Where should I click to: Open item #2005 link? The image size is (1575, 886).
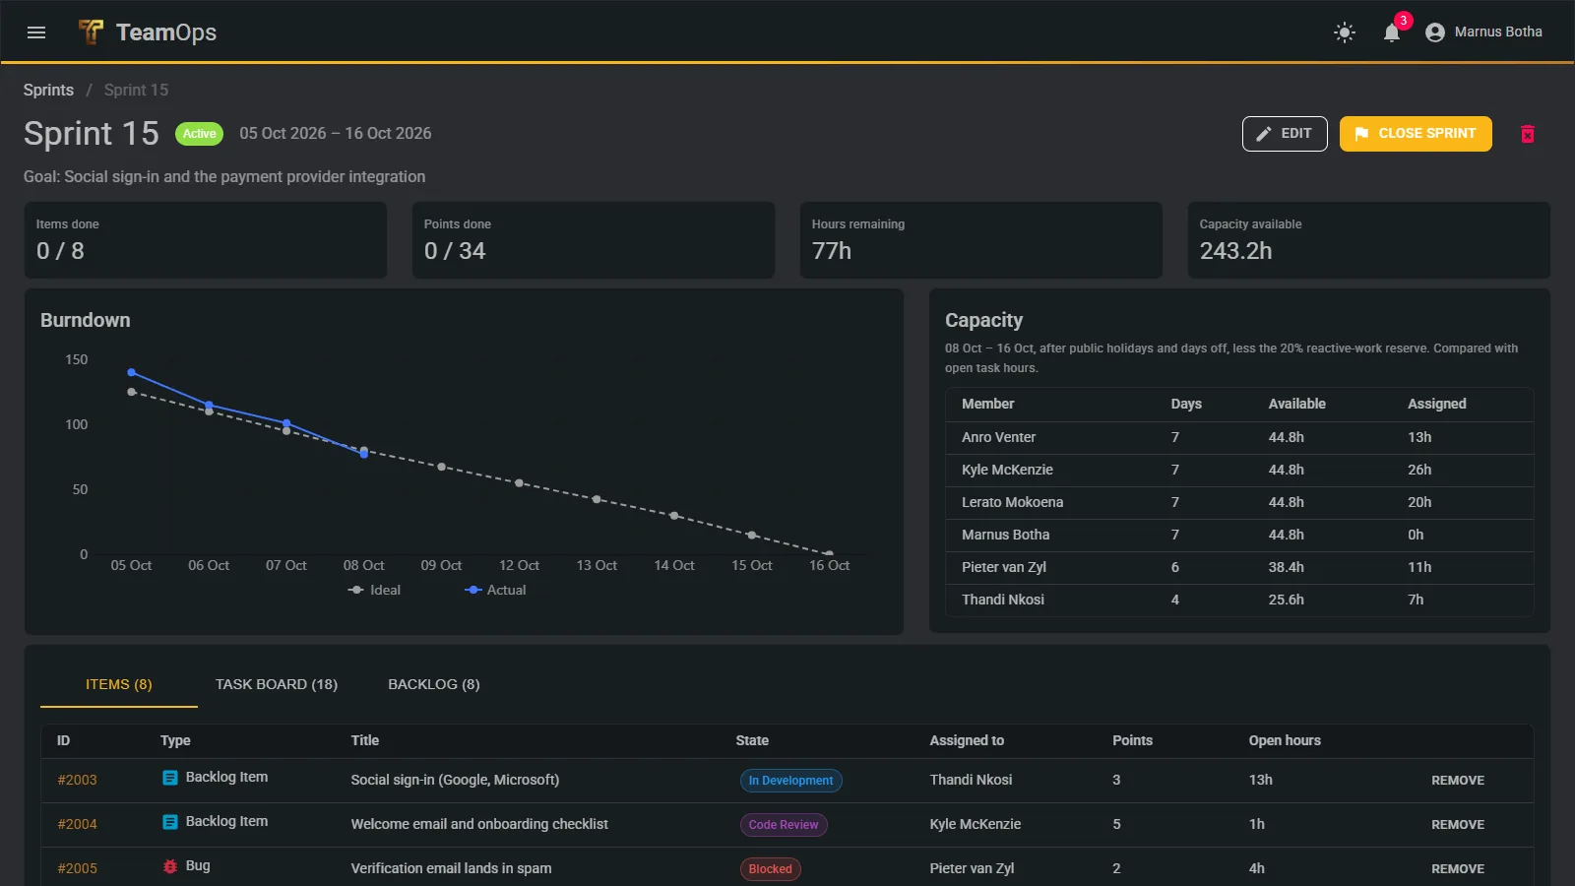(x=77, y=868)
